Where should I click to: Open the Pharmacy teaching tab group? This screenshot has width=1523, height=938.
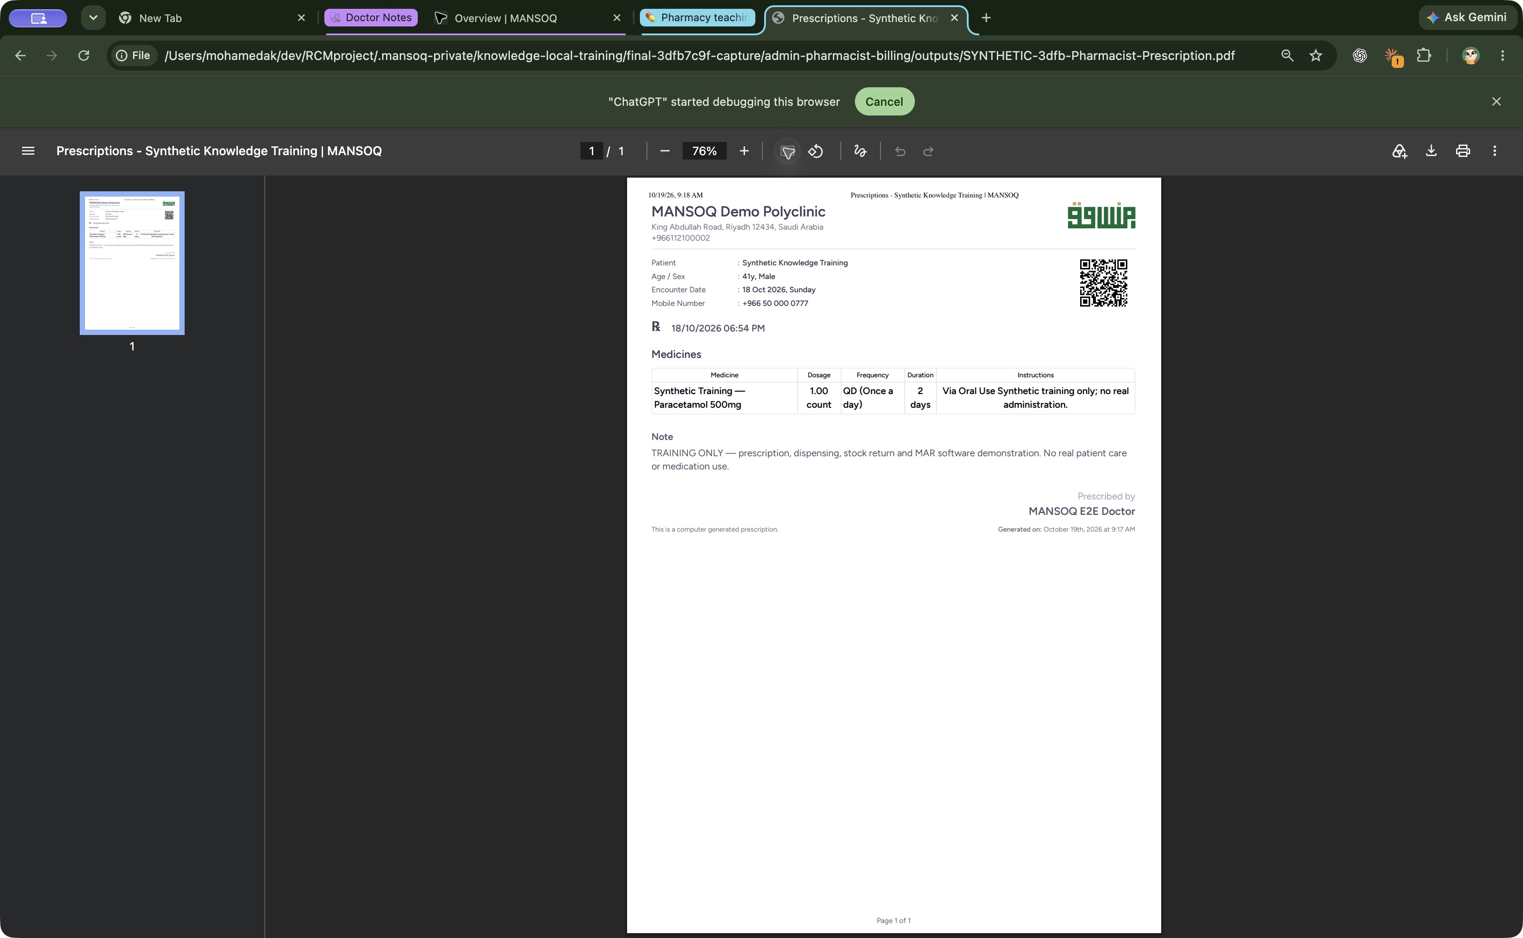[x=697, y=17]
